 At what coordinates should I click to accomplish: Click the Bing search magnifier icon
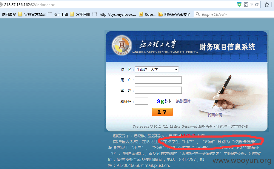click(198, 14)
